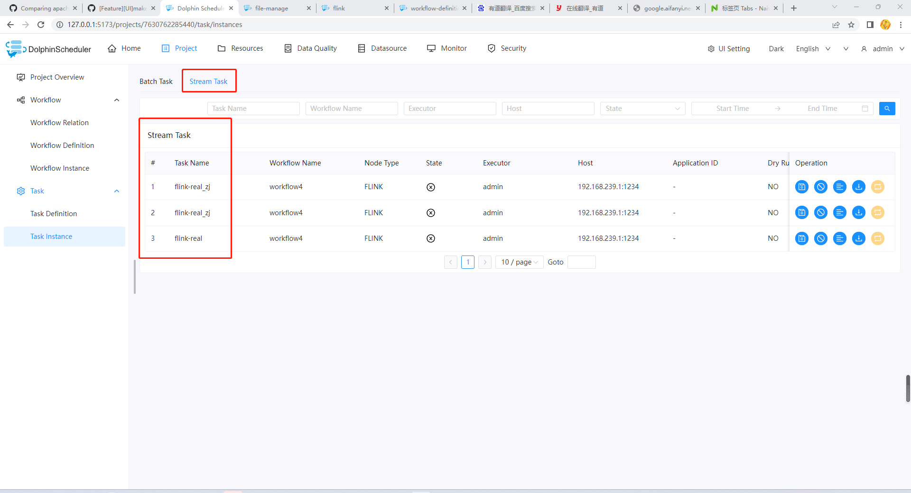The image size is (911, 493).
Task: Click the Executor filter field
Action: (x=450, y=109)
